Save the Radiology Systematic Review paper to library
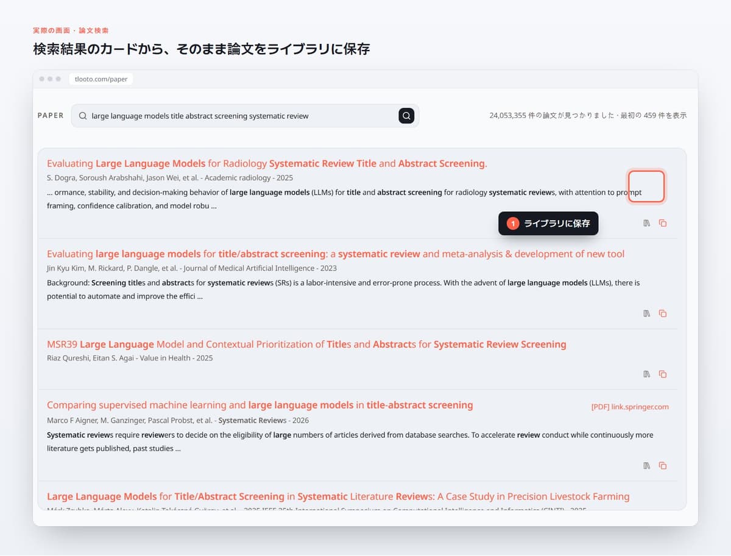The width and height of the screenshot is (731, 556). click(x=647, y=223)
